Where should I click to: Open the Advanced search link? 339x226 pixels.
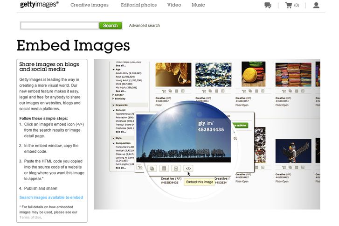[144, 26]
